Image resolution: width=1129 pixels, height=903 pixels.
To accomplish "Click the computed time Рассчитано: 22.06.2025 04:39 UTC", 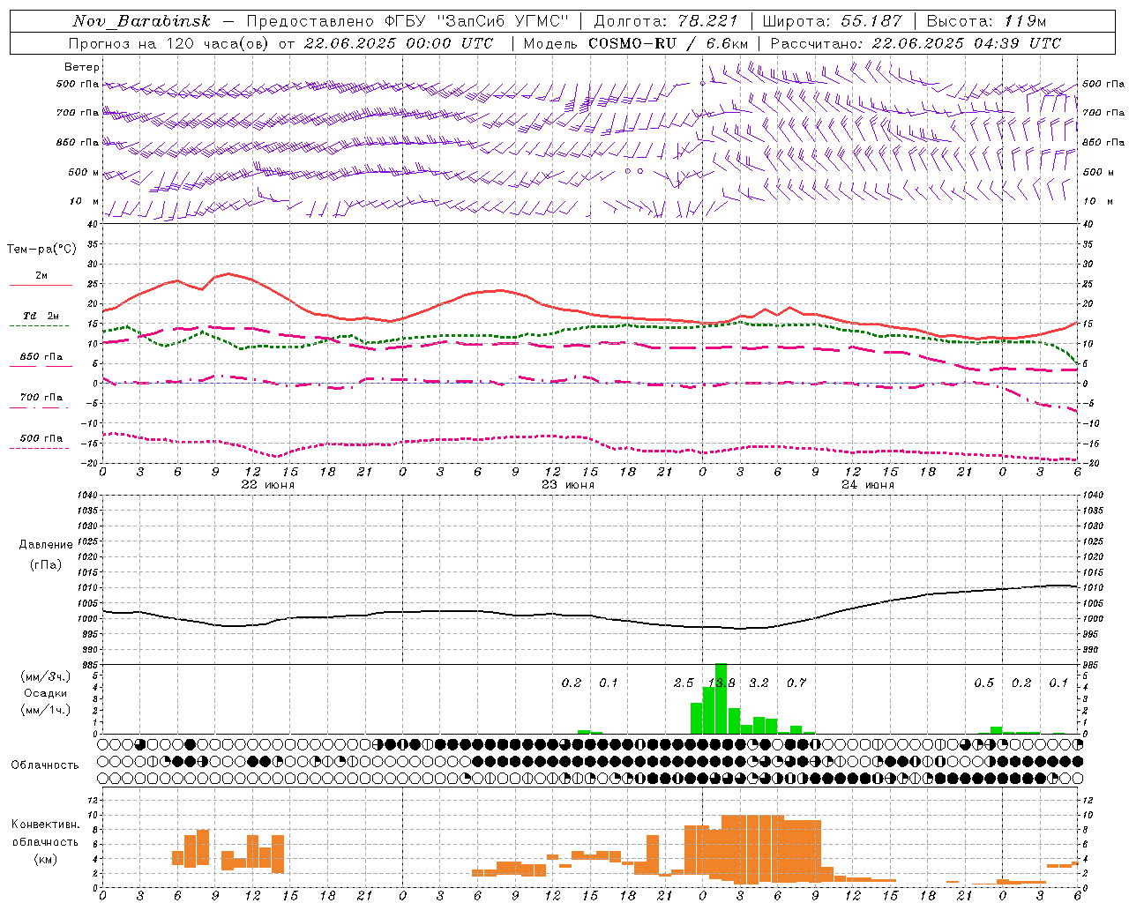I will click(x=916, y=43).
